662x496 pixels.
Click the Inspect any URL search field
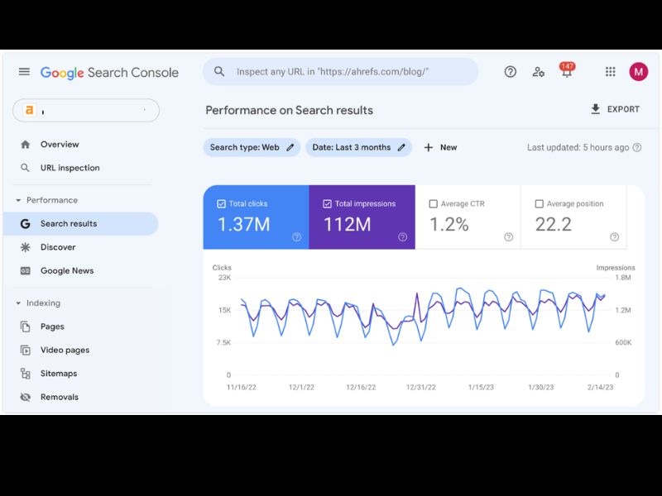tap(341, 72)
